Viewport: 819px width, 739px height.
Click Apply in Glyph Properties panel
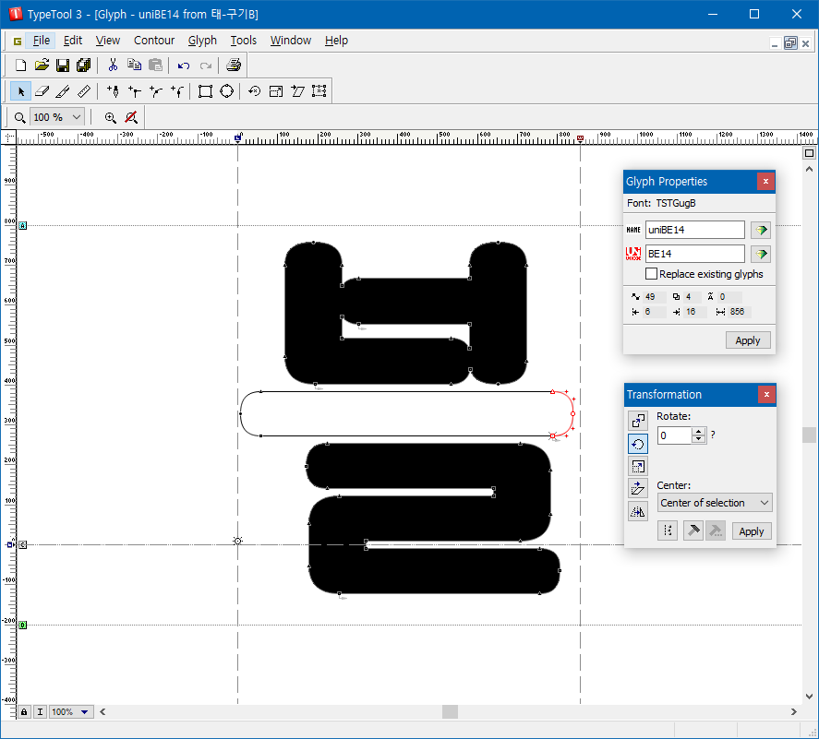click(748, 340)
